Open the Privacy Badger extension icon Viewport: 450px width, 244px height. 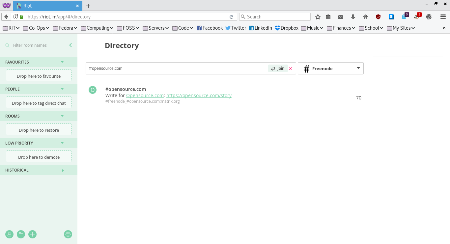[x=417, y=16]
